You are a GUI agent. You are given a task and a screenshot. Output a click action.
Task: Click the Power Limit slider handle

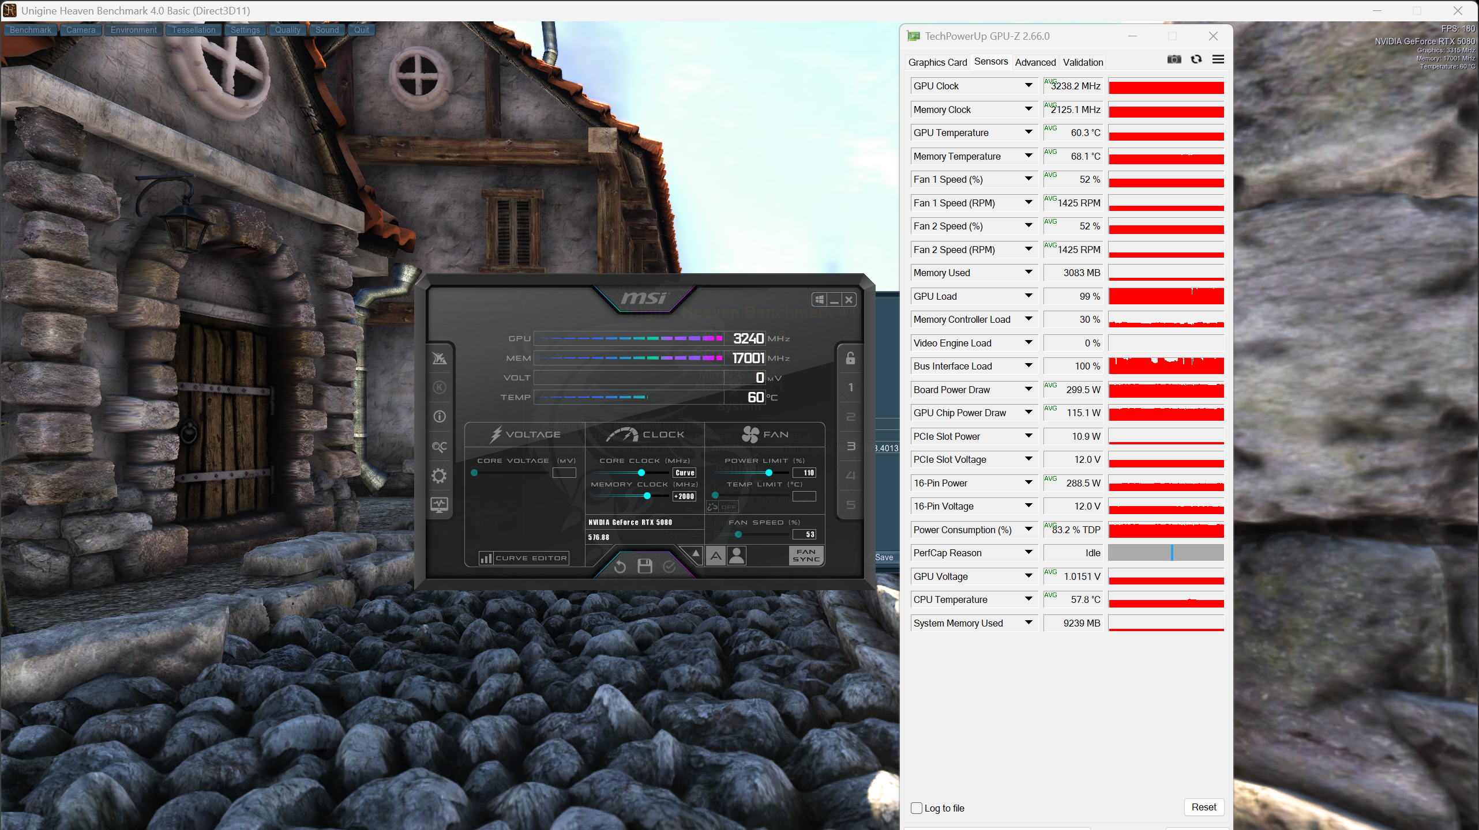tap(768, 473)
